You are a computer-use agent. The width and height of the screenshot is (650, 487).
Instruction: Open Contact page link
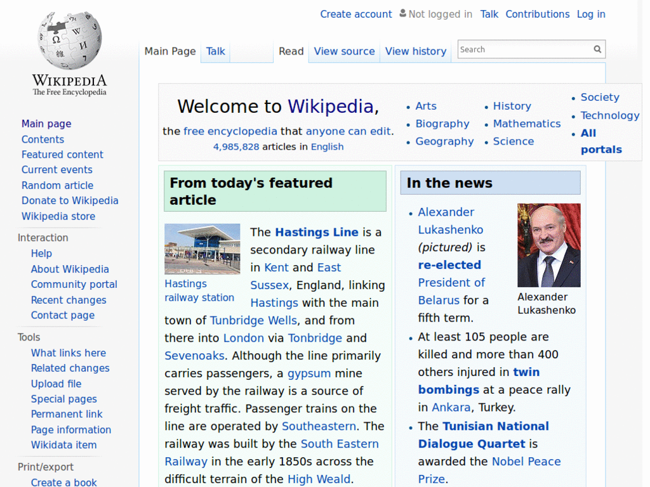63,315
